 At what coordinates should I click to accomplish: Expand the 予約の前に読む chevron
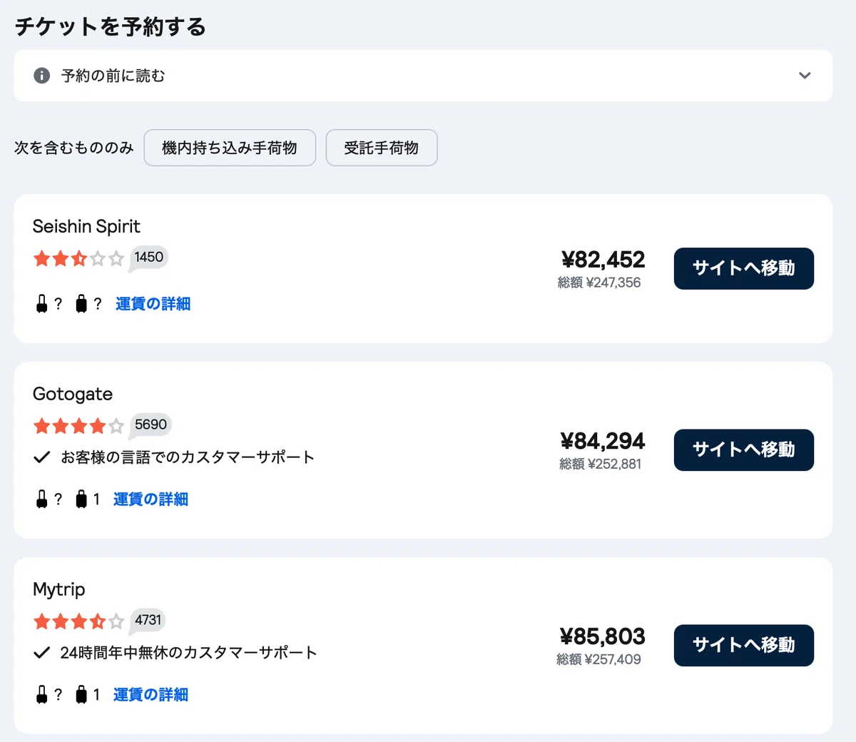coord(805,76)
